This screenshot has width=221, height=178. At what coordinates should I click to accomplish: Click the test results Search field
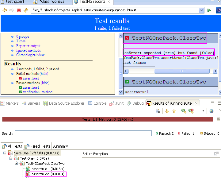click(x=83, y=133)
